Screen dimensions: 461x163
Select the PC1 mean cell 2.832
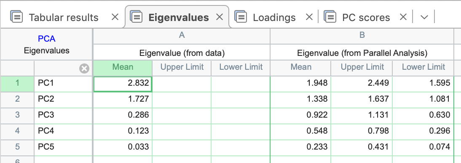click(123, 83)
